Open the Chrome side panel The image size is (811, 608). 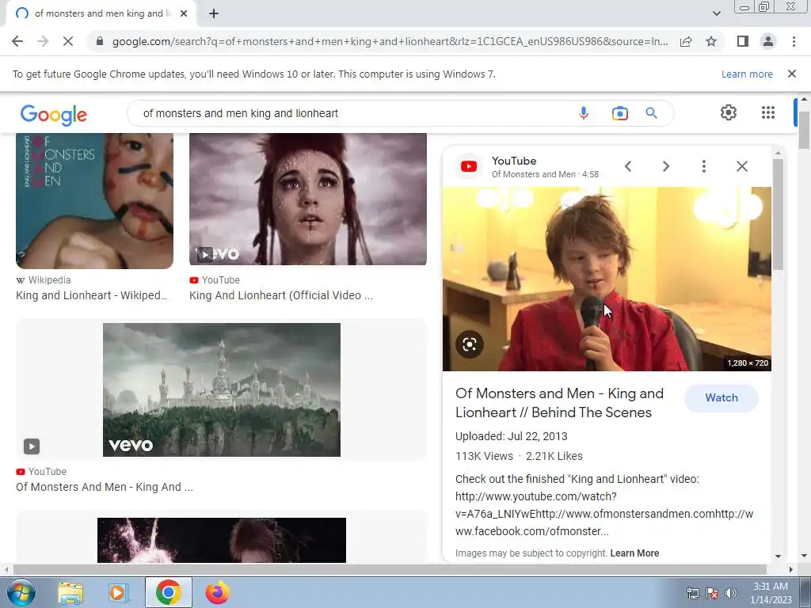pos(743,41)
